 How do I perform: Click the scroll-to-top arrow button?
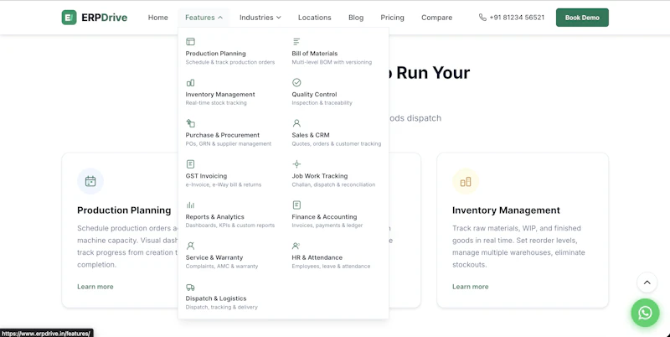point(647,283)
